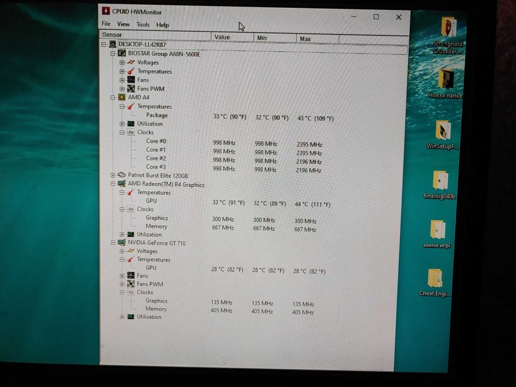516x387 pixels.
Task: Select the мини игри desktop folder
Action: pyautogui.click(x=437, y=234)
